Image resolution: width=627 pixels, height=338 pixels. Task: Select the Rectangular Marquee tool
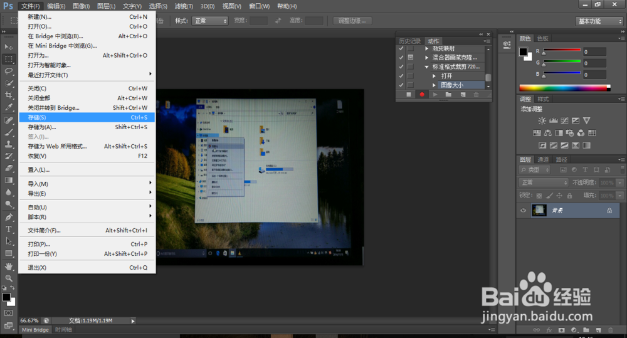pyautogui.click(x=8, y=59)
